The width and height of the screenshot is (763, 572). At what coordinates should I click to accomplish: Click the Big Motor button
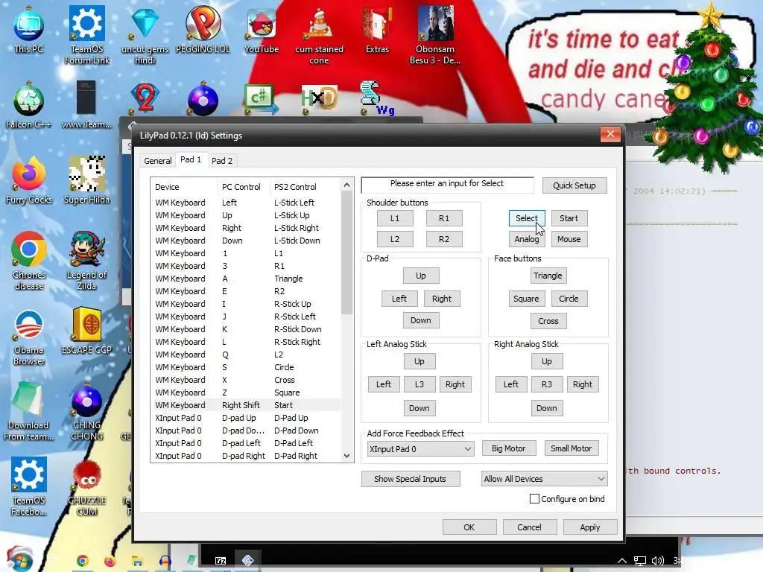[x=508, y=448]
